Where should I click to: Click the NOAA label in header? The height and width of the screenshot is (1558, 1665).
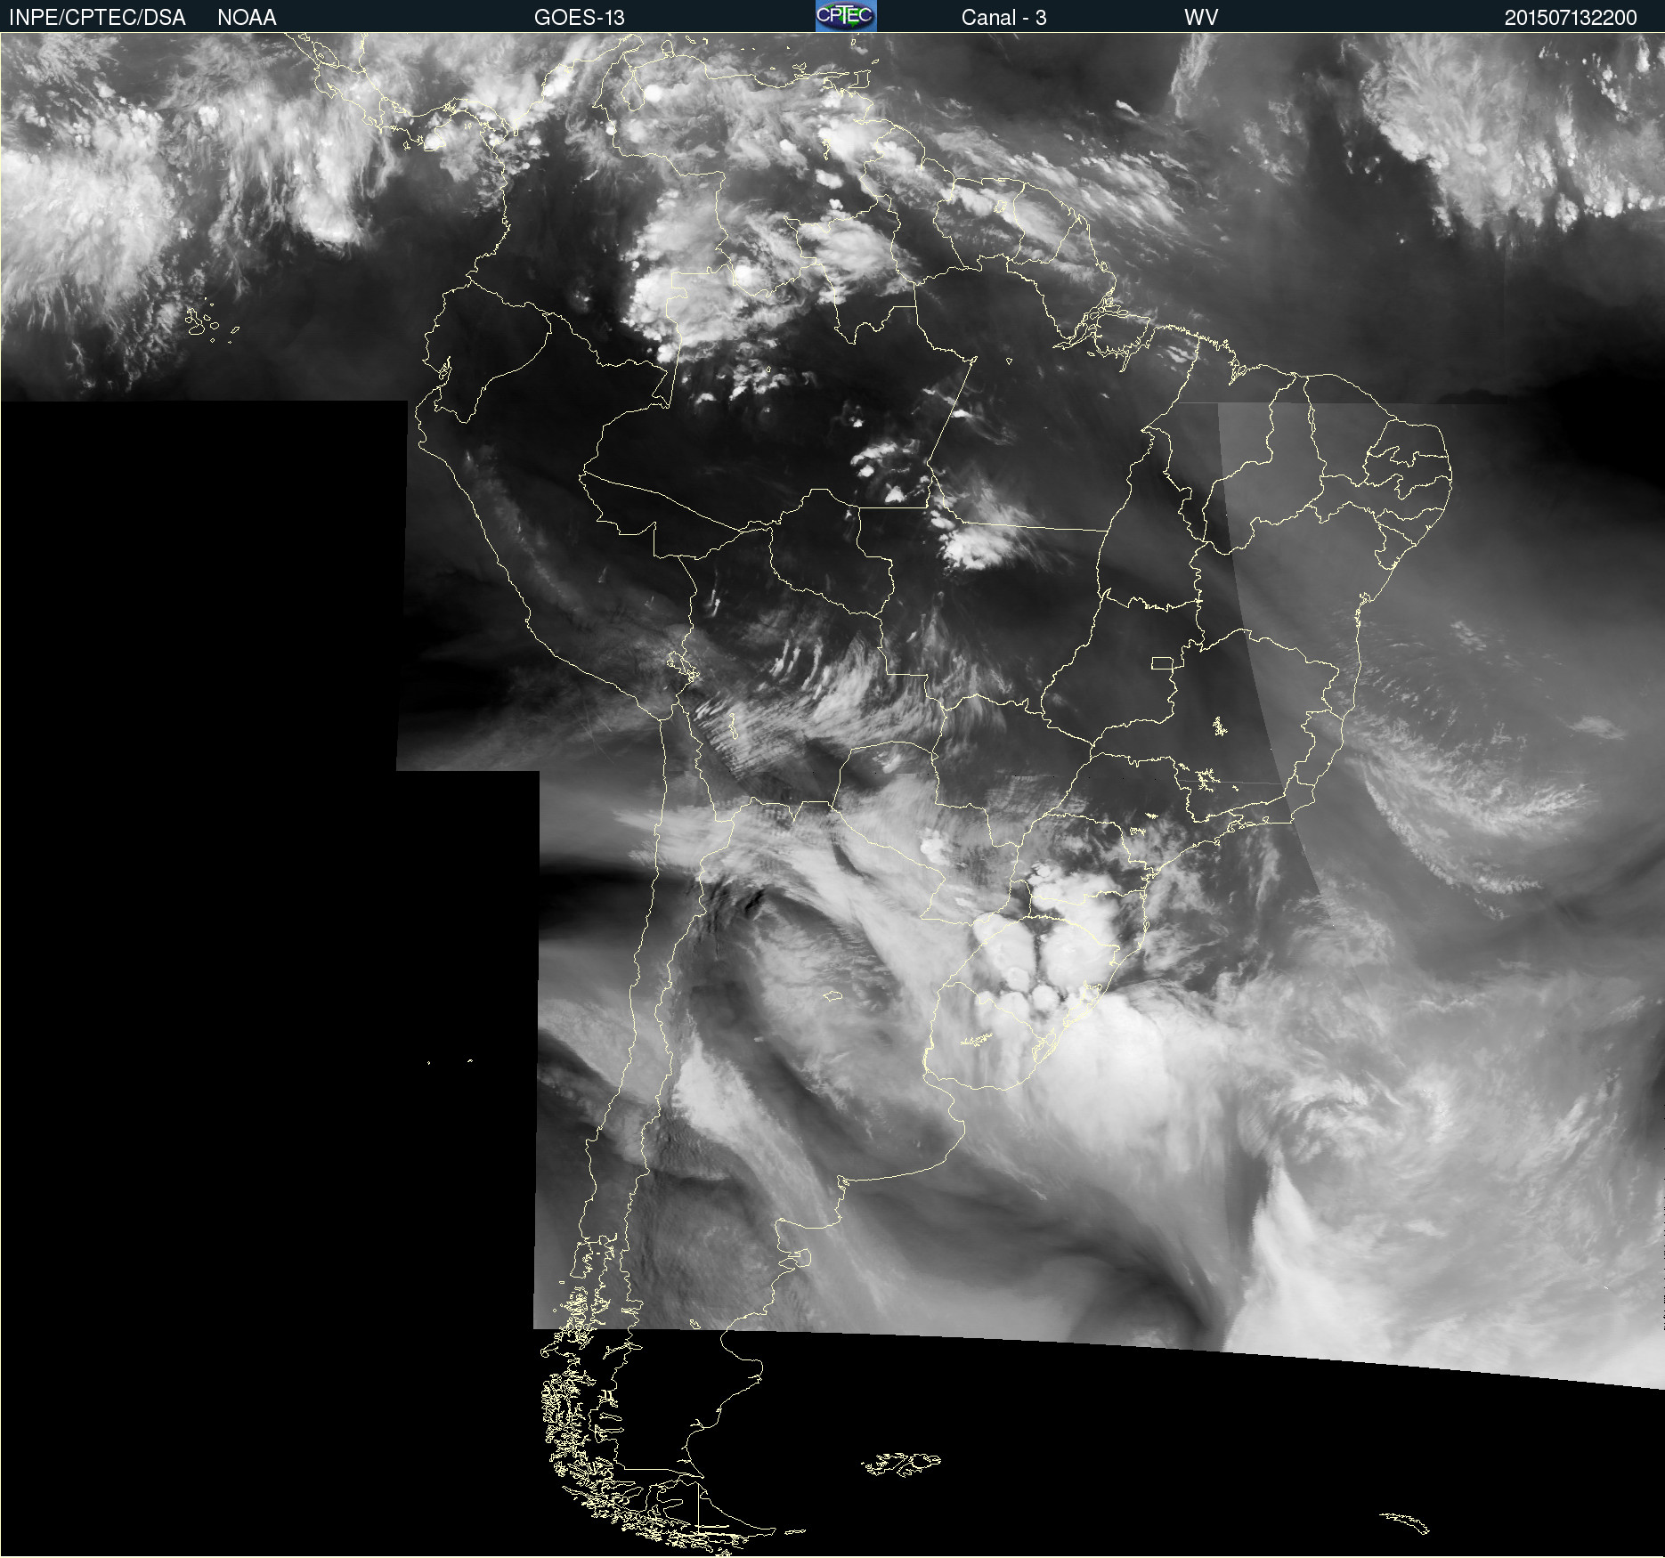[x=247, y=18]
